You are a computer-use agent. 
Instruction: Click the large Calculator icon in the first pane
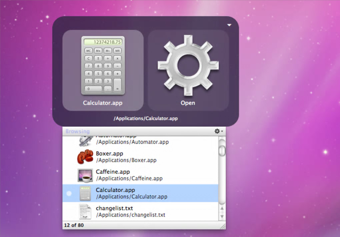tap(103, 65)
